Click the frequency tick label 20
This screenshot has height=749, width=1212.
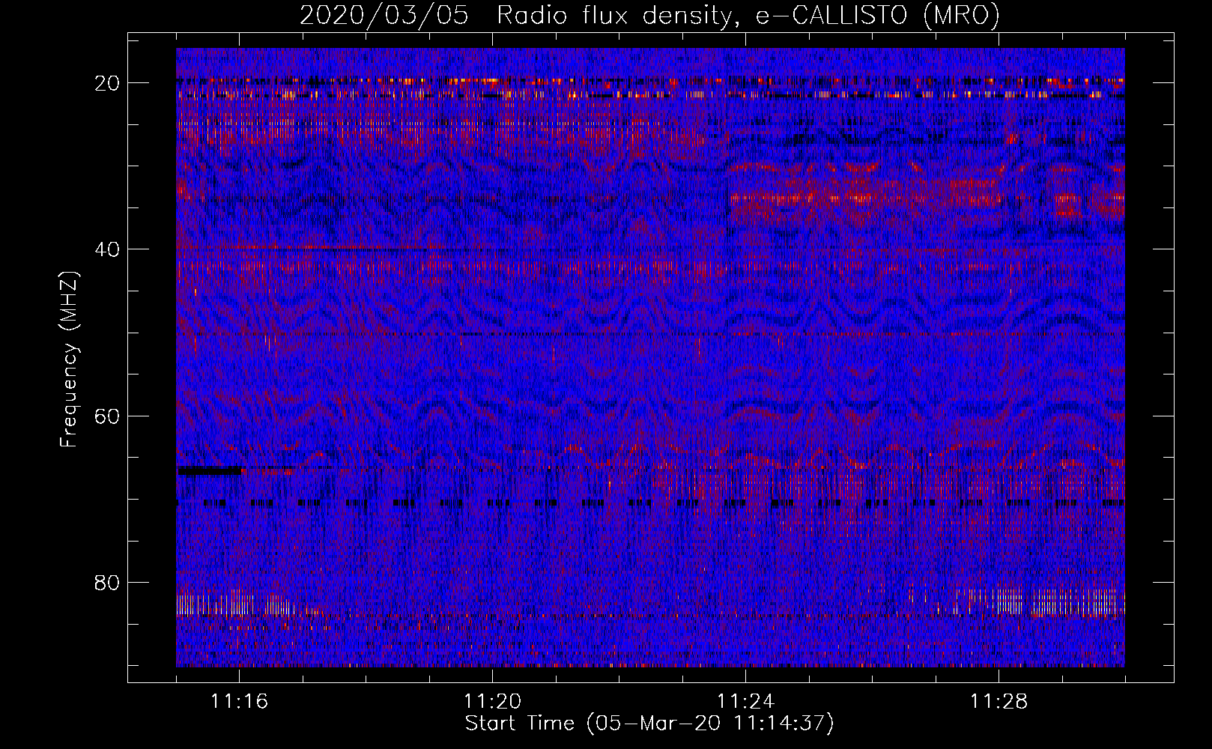click(x=108, y=83)
